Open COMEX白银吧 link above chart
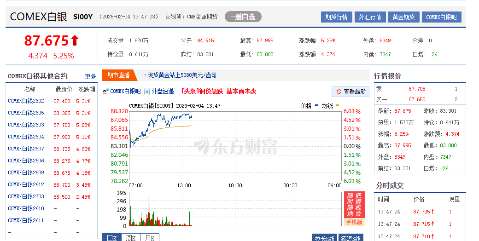This screenshot has width=479, height=241. [x=125, y=91]
